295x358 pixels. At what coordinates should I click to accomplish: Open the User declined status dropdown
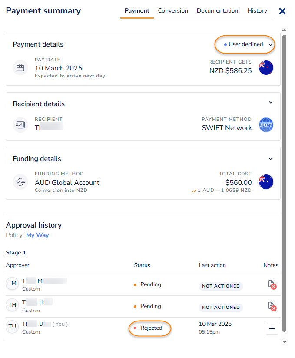(245, 44)
